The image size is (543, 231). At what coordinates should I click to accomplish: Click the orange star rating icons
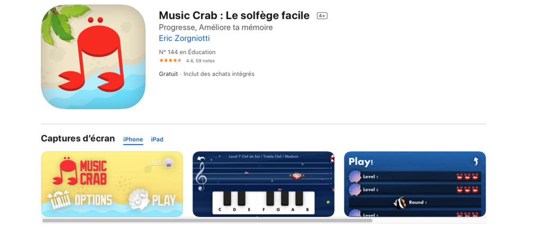(x=170, y=61)
